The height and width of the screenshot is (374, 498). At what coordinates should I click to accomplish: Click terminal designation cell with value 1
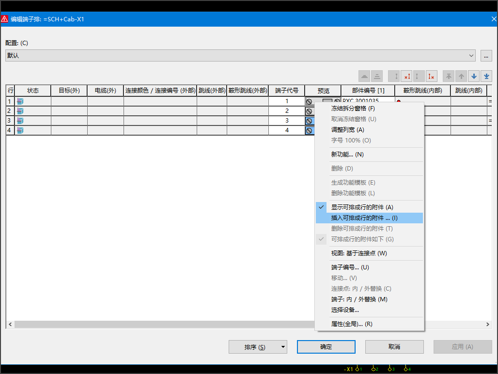pyautogui.click(x=286, y=101)
